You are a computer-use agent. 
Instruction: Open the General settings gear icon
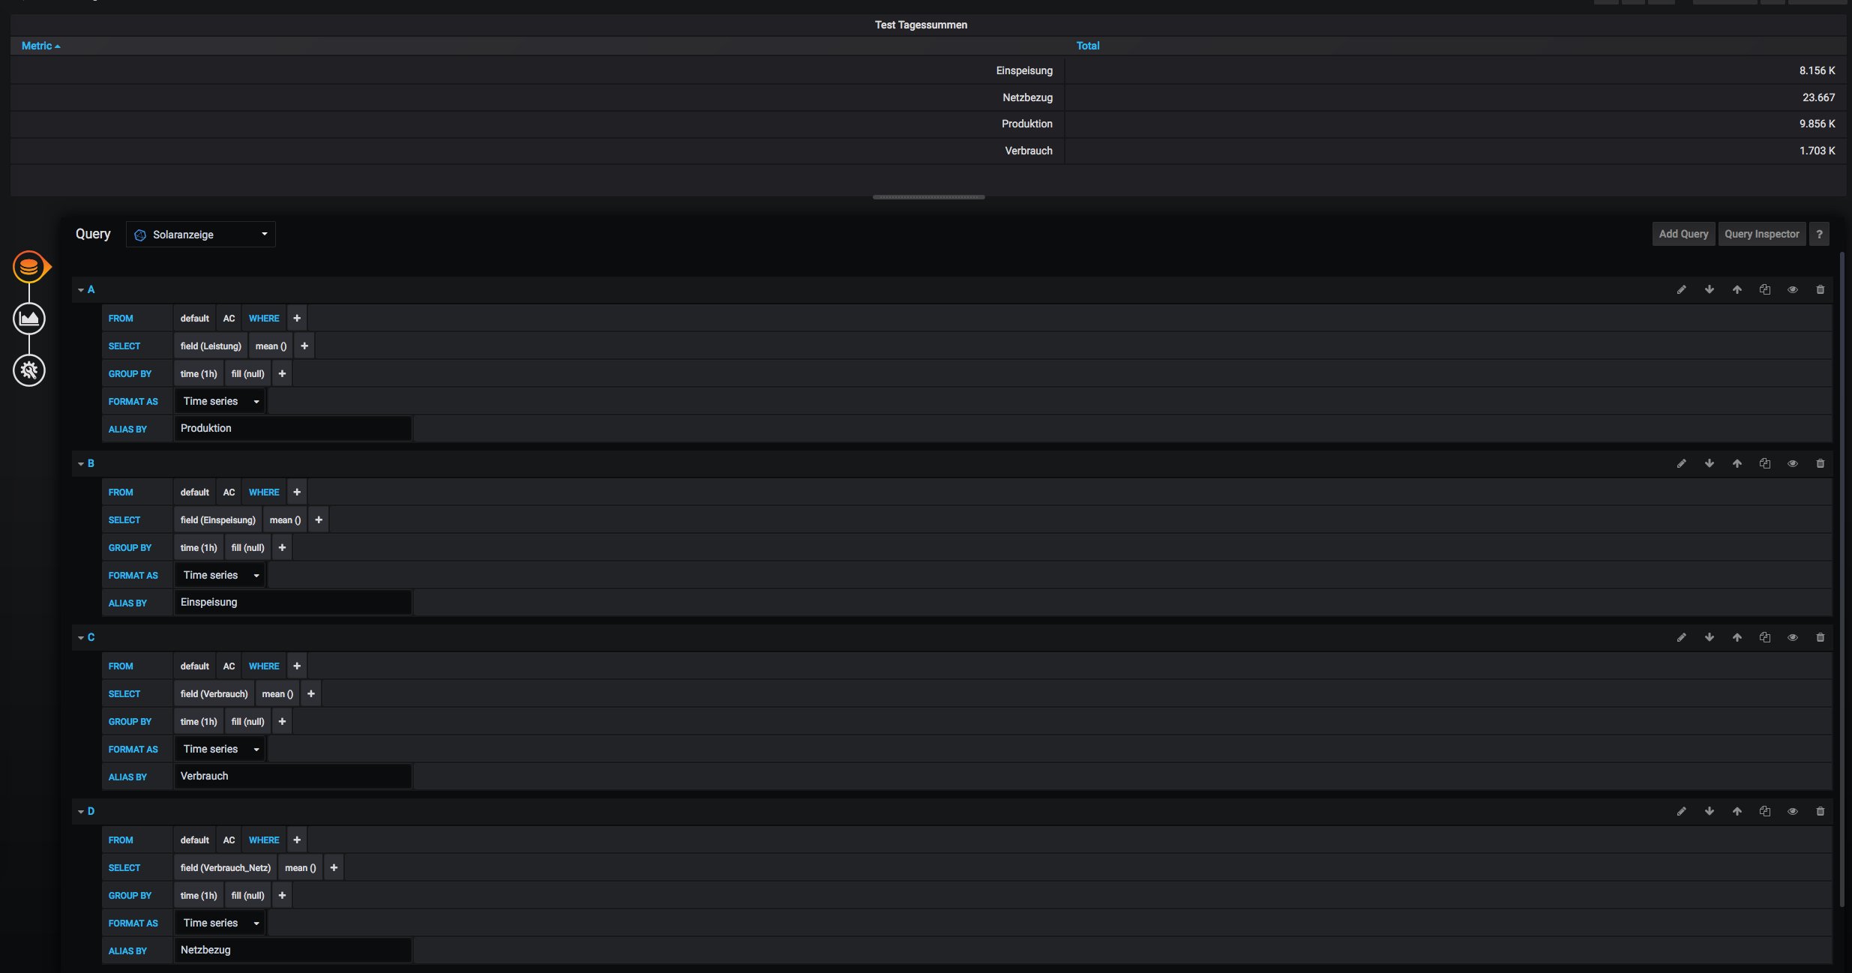[x=29, y=370]
